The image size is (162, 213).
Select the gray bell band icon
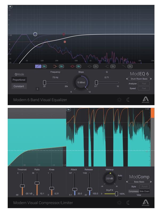pyautogui.click(x=90, y=66)
